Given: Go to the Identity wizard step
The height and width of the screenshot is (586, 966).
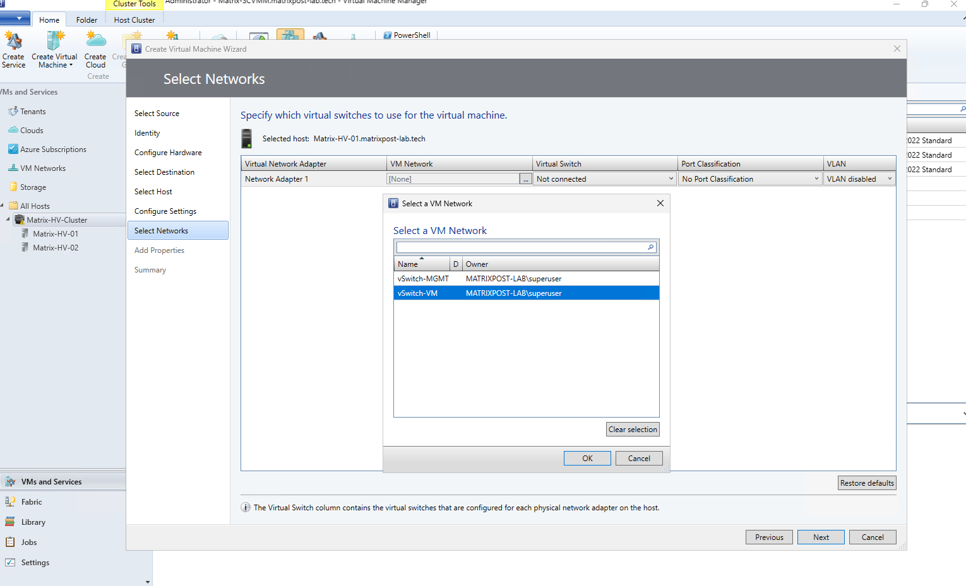Looking at the screenshot, I should [147, 133].
